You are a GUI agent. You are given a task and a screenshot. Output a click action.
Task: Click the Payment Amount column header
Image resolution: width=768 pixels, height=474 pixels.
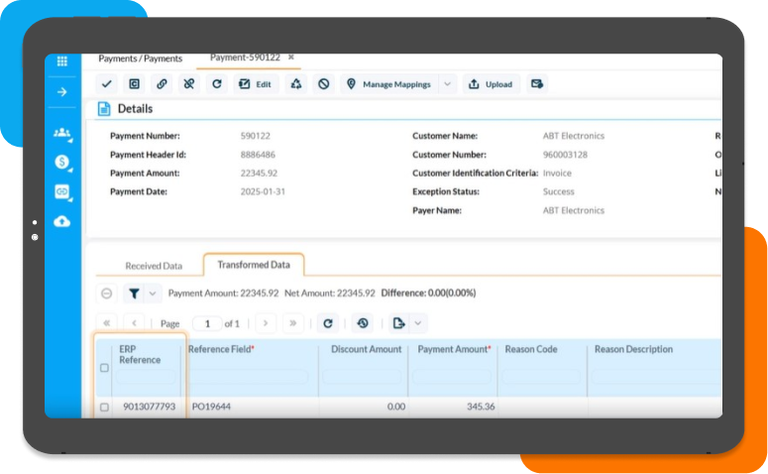454,349
